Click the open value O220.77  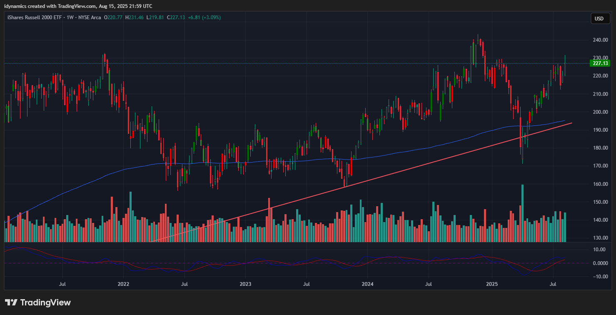tap(113, 17)
